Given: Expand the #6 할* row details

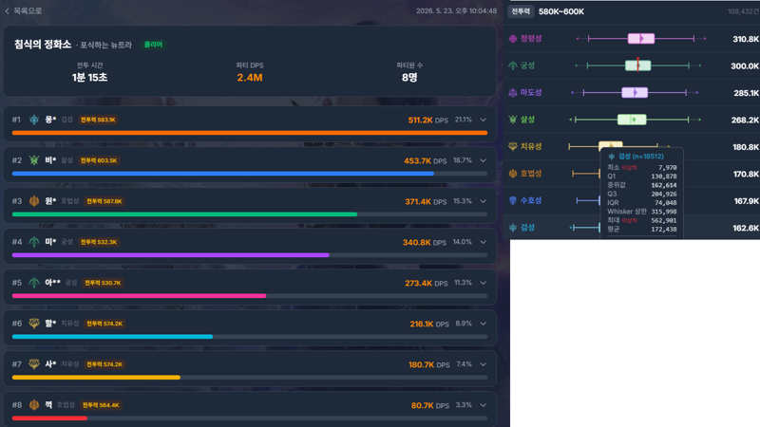Looking at the screenshot, I should coord(484,323).
